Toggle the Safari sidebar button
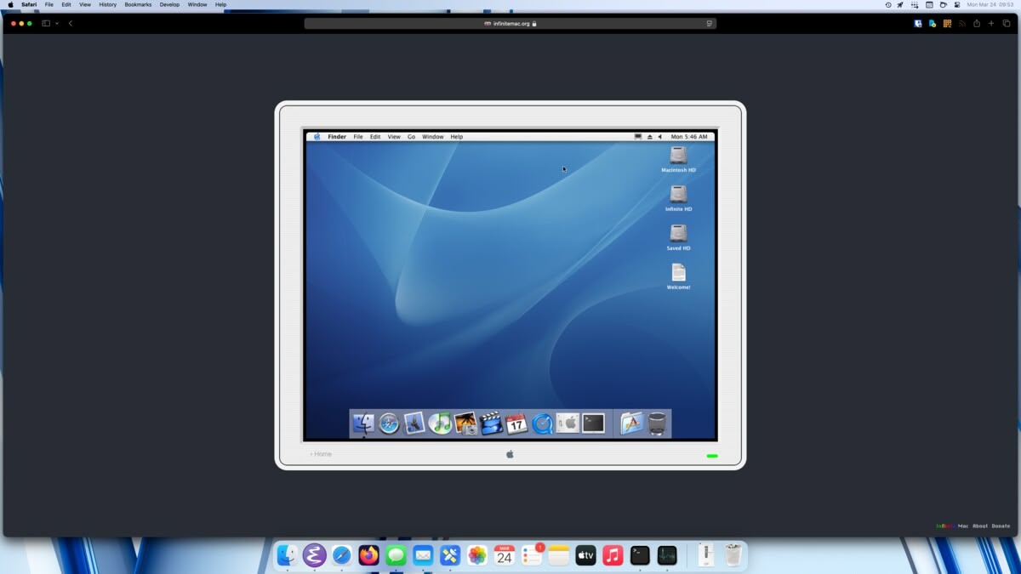 (x=46, y=24)
